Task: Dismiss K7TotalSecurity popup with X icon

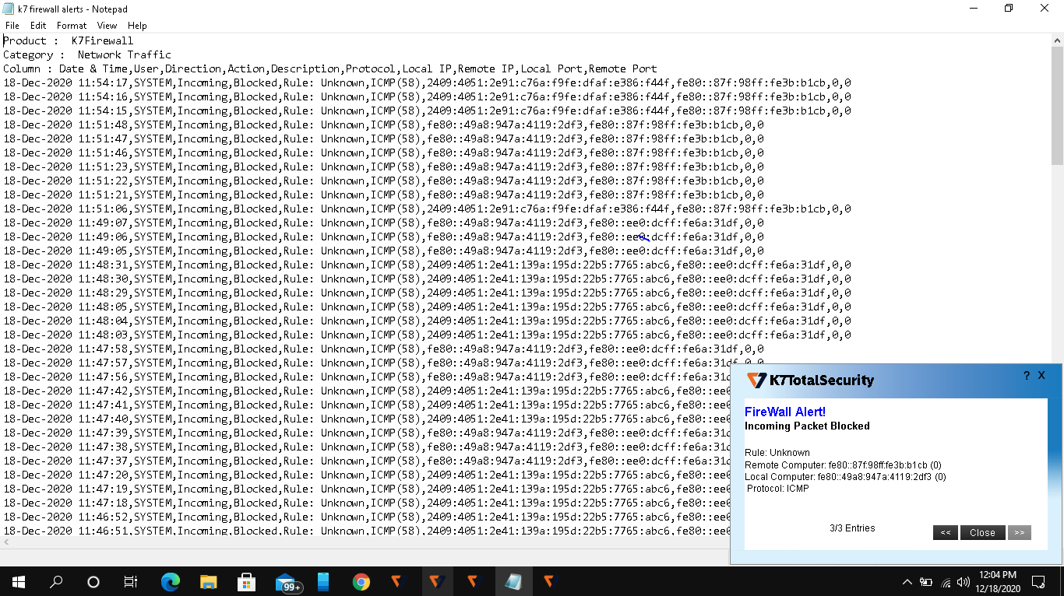Action: click(x=1041, y=376)
